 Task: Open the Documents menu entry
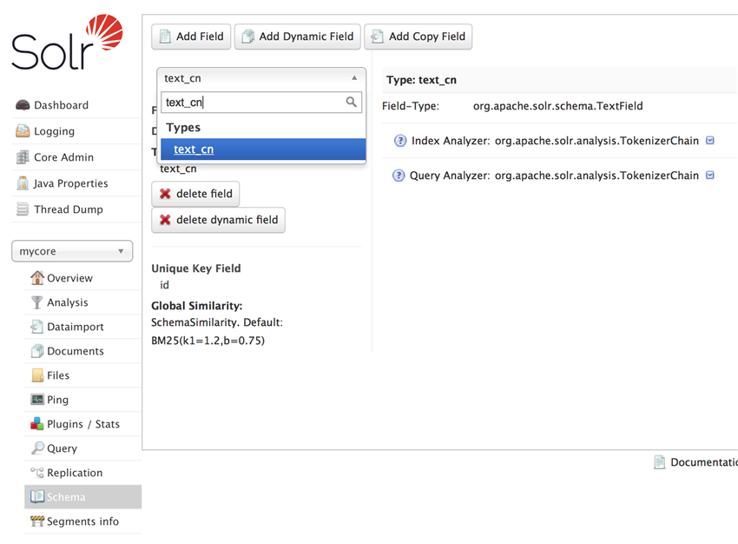76,351
